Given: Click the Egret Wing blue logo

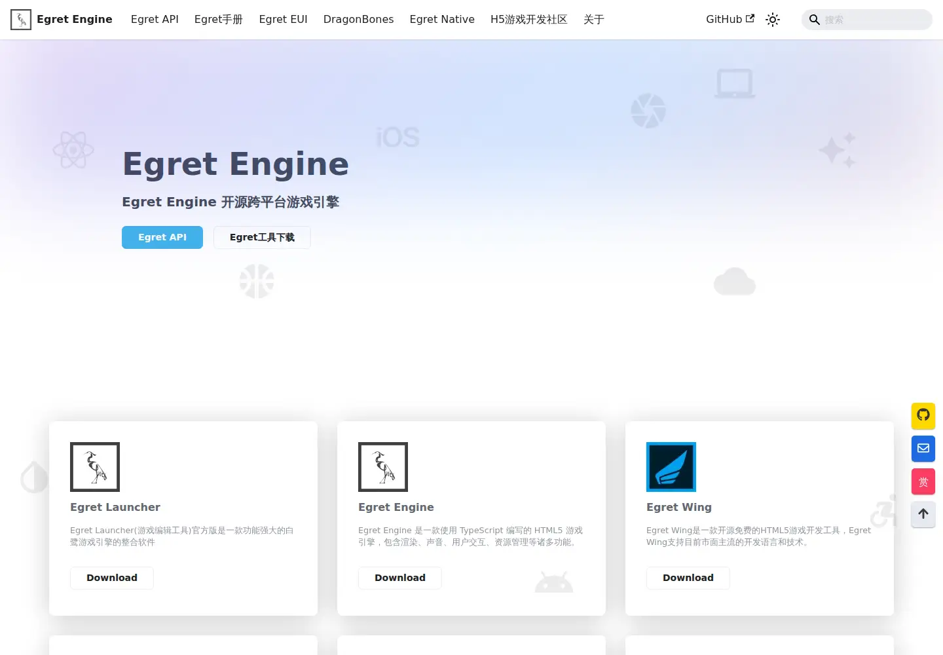Looking at the screenshot, I should 671,467.
